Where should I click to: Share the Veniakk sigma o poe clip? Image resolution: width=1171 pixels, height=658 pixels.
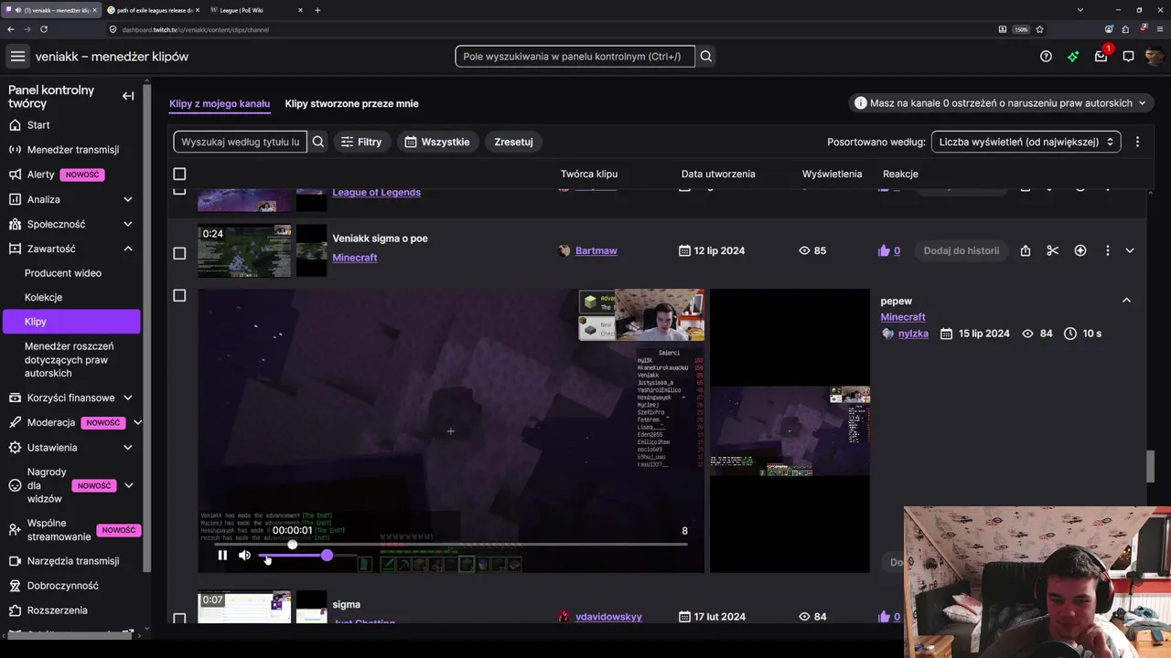pos(1026,250)
